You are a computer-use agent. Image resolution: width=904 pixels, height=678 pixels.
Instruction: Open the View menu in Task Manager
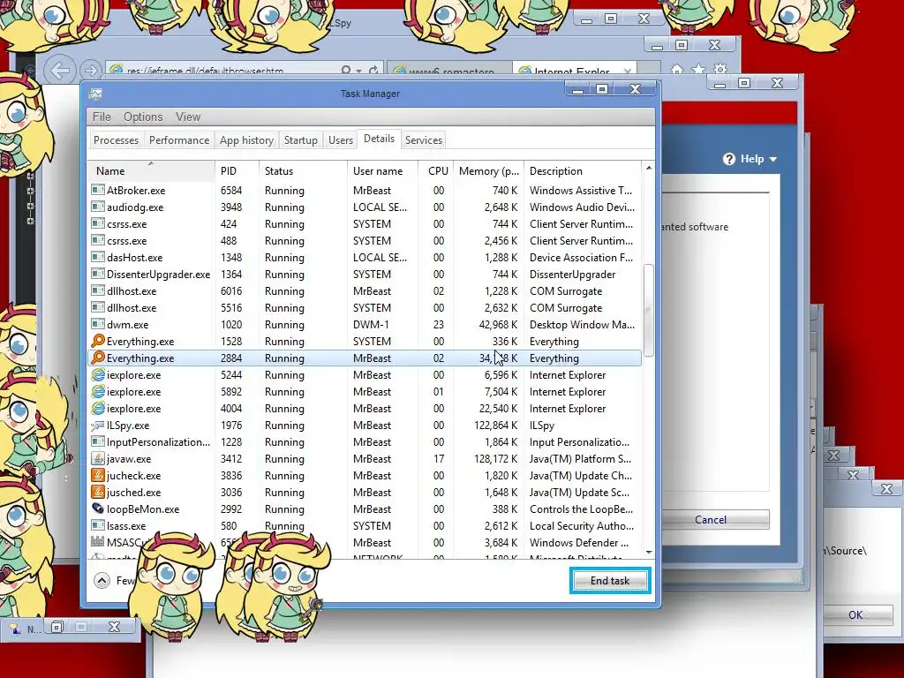[x=188, y=117]
